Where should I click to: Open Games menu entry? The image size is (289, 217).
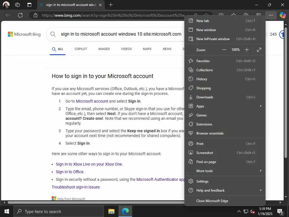tap(225, 115)
